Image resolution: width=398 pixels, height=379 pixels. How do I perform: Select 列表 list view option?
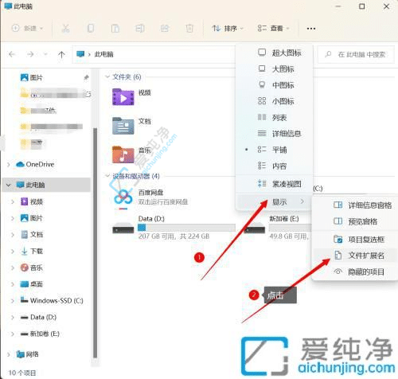pyautogui.click(x=275, y=117)
